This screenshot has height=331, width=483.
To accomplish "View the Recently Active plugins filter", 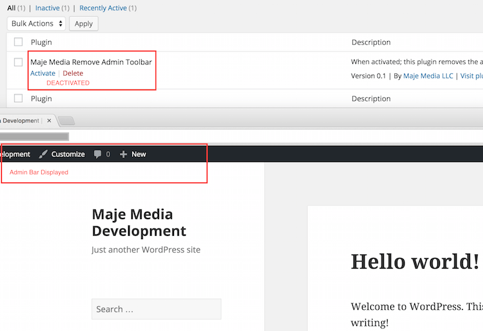I will tap(103, 8).
